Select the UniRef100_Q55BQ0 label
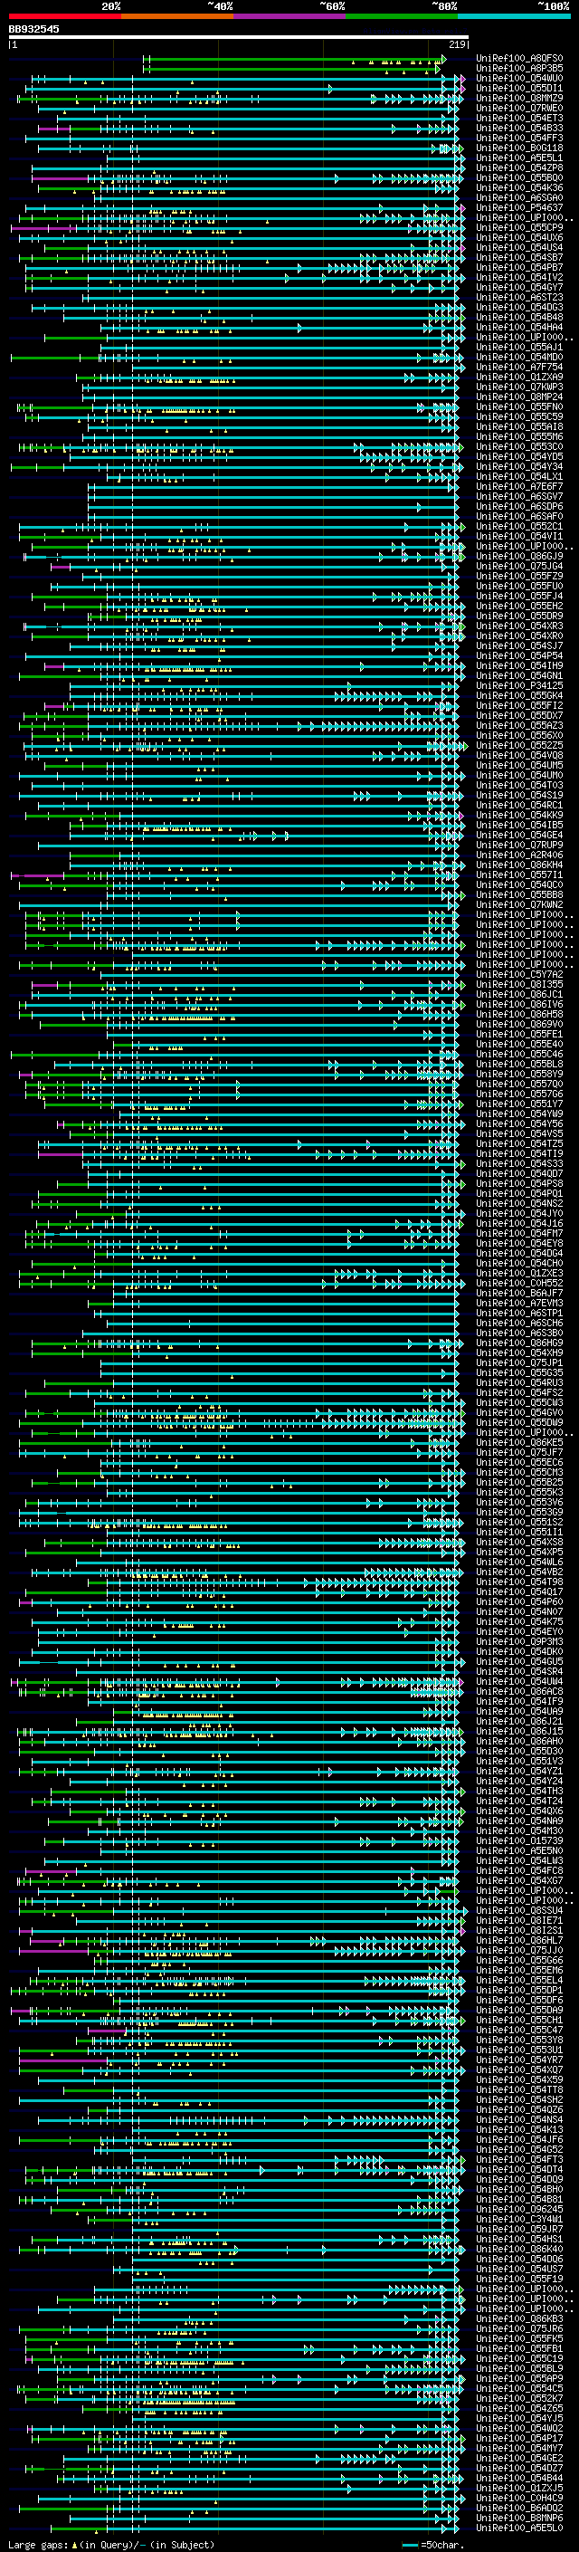The image size is (579, 2552). (x=518, y=178)
